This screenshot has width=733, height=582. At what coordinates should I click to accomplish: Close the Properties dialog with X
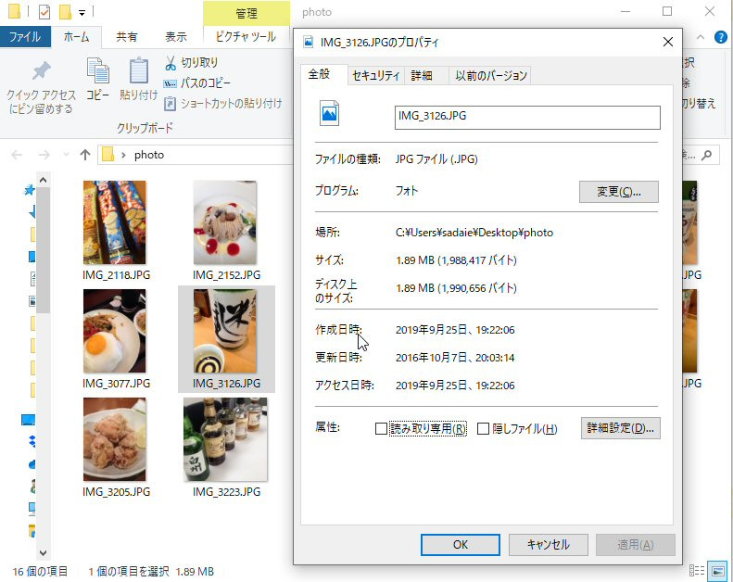(668, 42)
